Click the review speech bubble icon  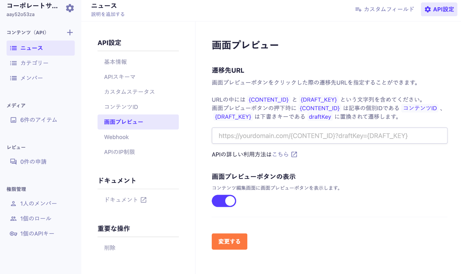[x=13, y=161]
